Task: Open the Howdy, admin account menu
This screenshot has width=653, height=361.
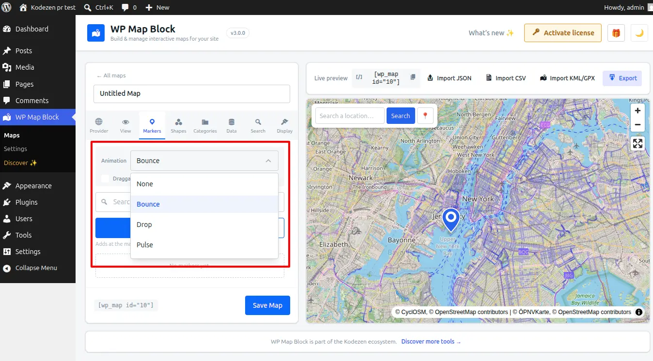Action: pos(628,7)
